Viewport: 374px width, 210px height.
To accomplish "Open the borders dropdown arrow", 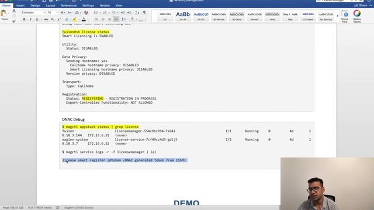I will coord(146,19).
